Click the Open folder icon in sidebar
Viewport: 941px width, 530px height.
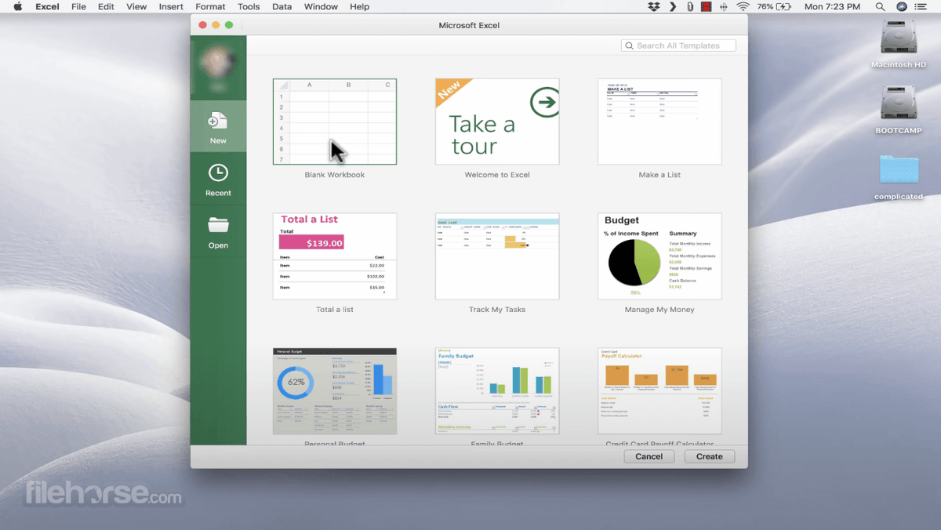pos(218,225)
